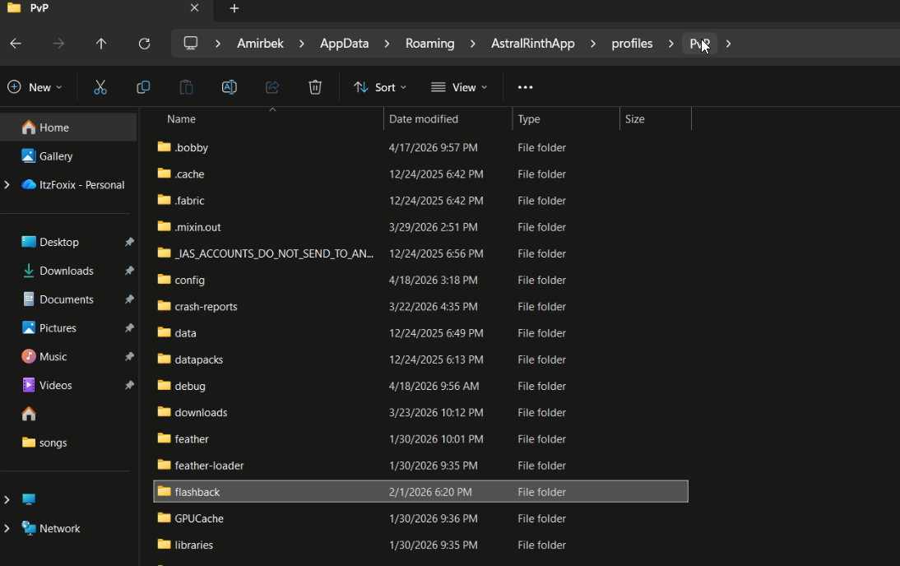The image size is (900, 566).
Task: Open the See more ellipsis menu
Action: [525, 87]
